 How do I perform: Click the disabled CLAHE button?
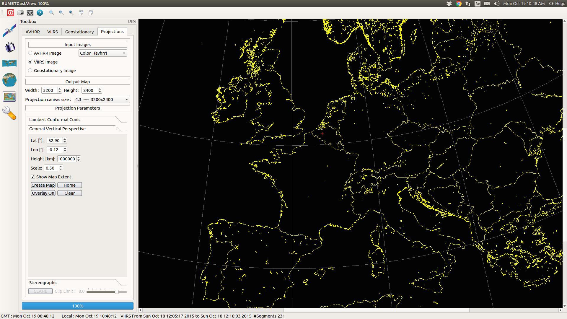pos(40,291)
